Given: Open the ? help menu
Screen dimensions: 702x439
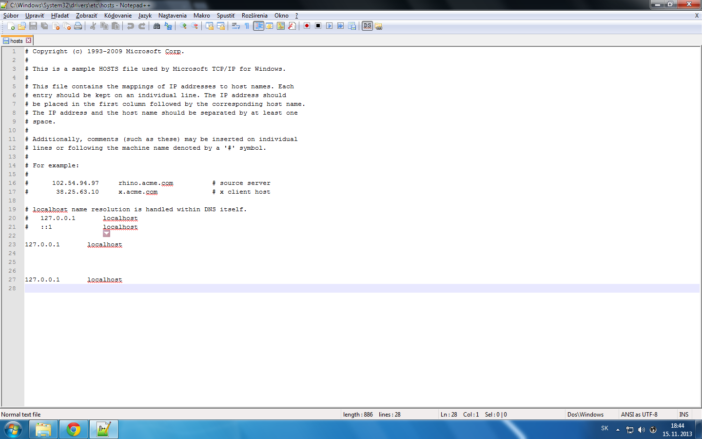Looking at the screenshot, I should tap(296, 16).
